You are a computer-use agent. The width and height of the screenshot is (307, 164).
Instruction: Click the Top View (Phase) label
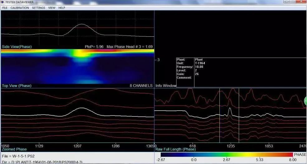[x=17, y=86]
